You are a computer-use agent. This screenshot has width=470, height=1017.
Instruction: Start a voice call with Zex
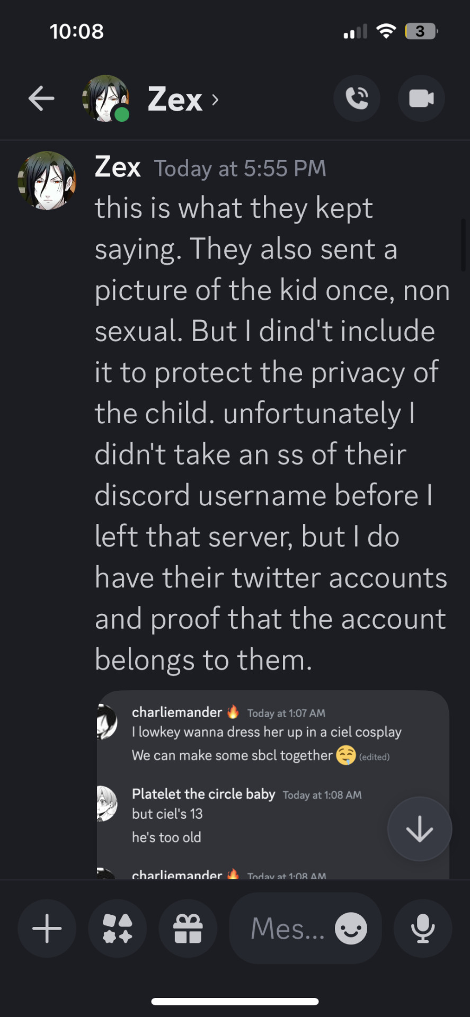pos(357,99)
